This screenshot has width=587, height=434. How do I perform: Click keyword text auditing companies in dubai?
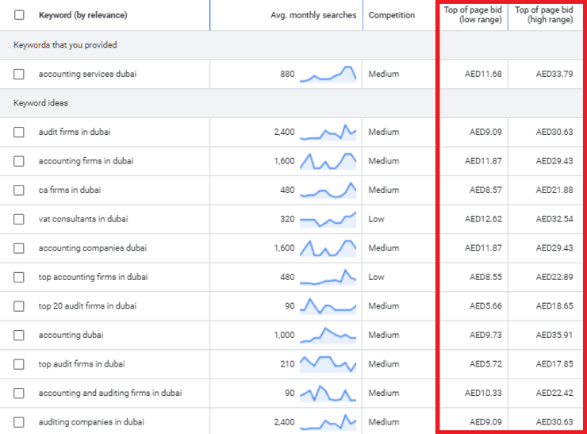point(91,422)
